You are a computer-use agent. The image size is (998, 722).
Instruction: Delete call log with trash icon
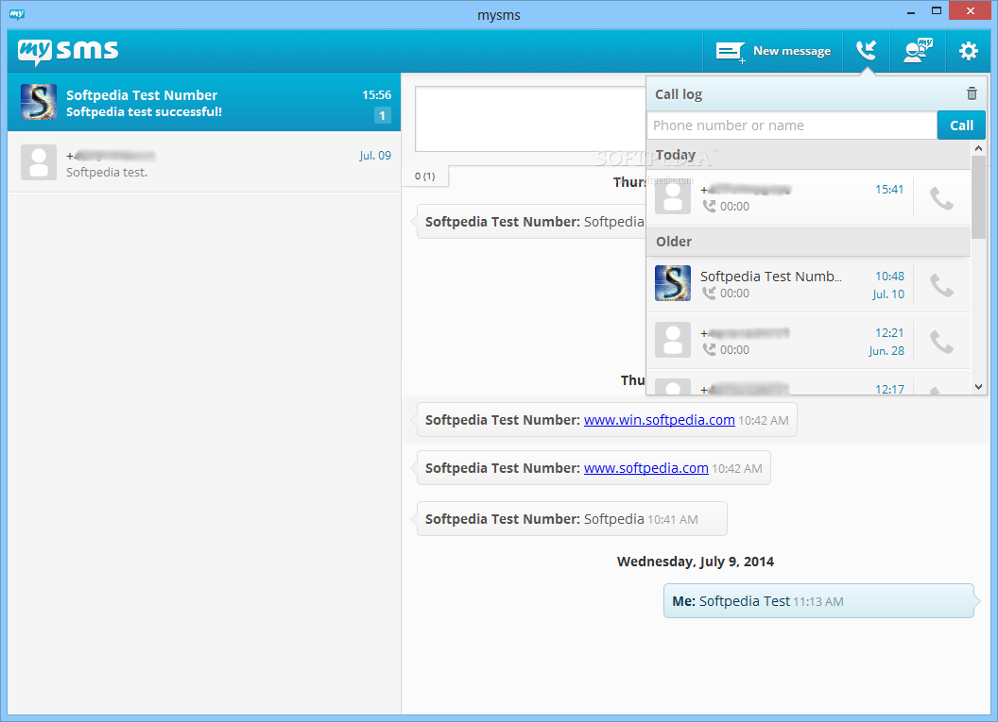[x=972, y=93]
